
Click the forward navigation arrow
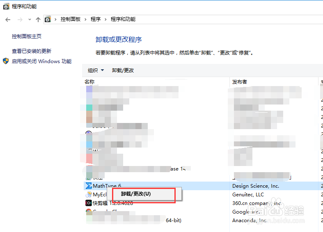(20, 20)
